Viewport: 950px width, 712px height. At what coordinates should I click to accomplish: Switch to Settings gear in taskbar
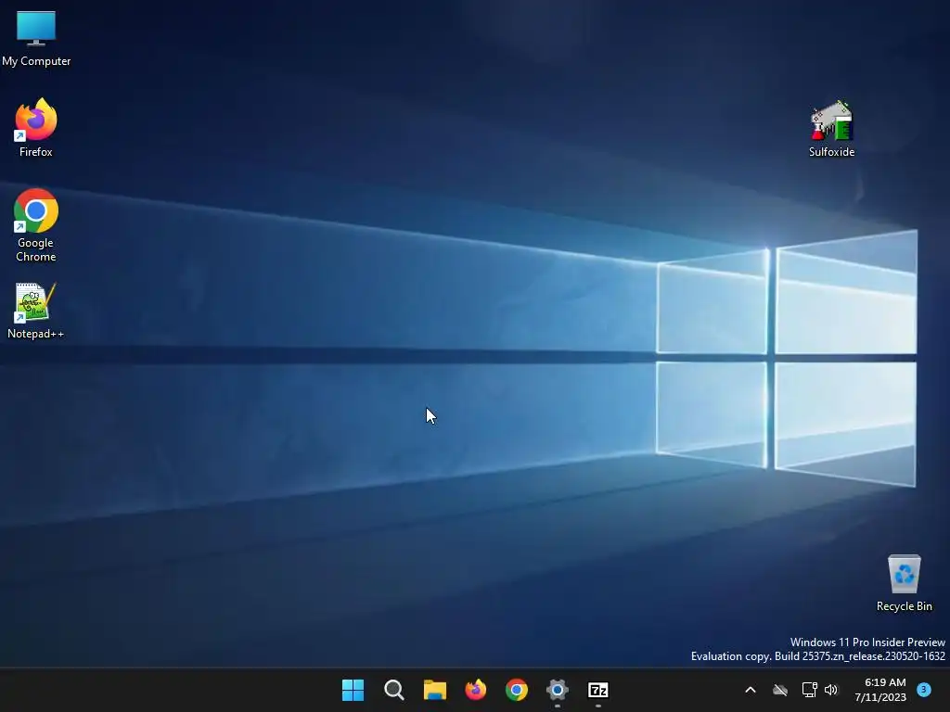point(558,690)
